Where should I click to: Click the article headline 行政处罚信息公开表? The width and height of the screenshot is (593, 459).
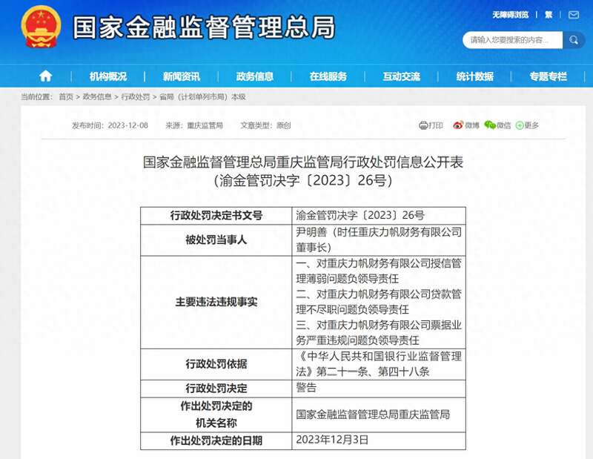(303, 162)
